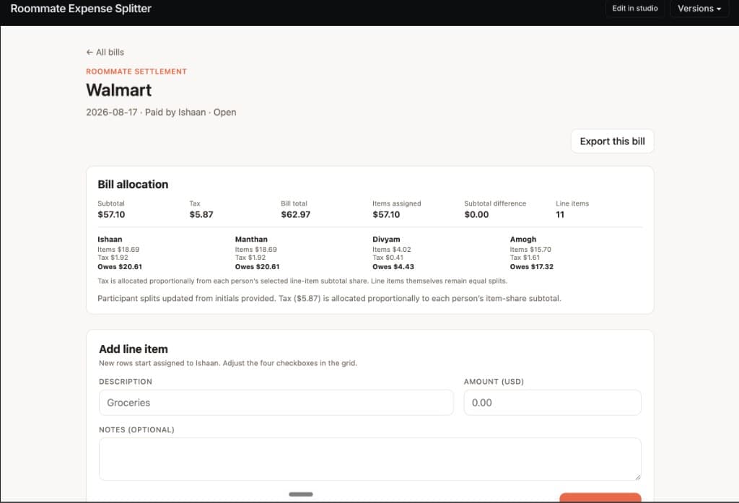Click the Participant splits updated note
This screenshot has height=503, width=739.
click(329, 298)
